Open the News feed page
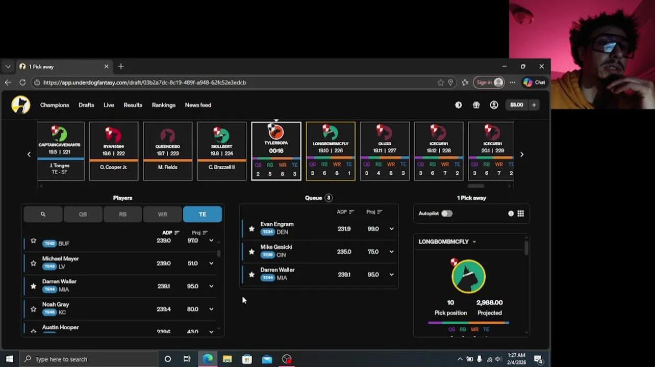Screen dimensions: 655x367 (198, 105)
